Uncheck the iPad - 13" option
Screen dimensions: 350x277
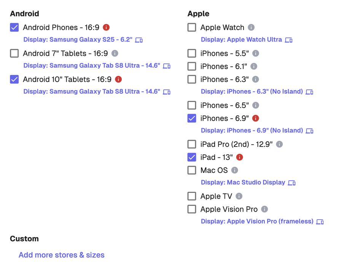(191, 157)
